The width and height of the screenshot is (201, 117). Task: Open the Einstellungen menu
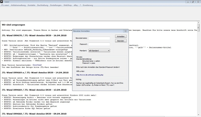[x=56, y=5]
